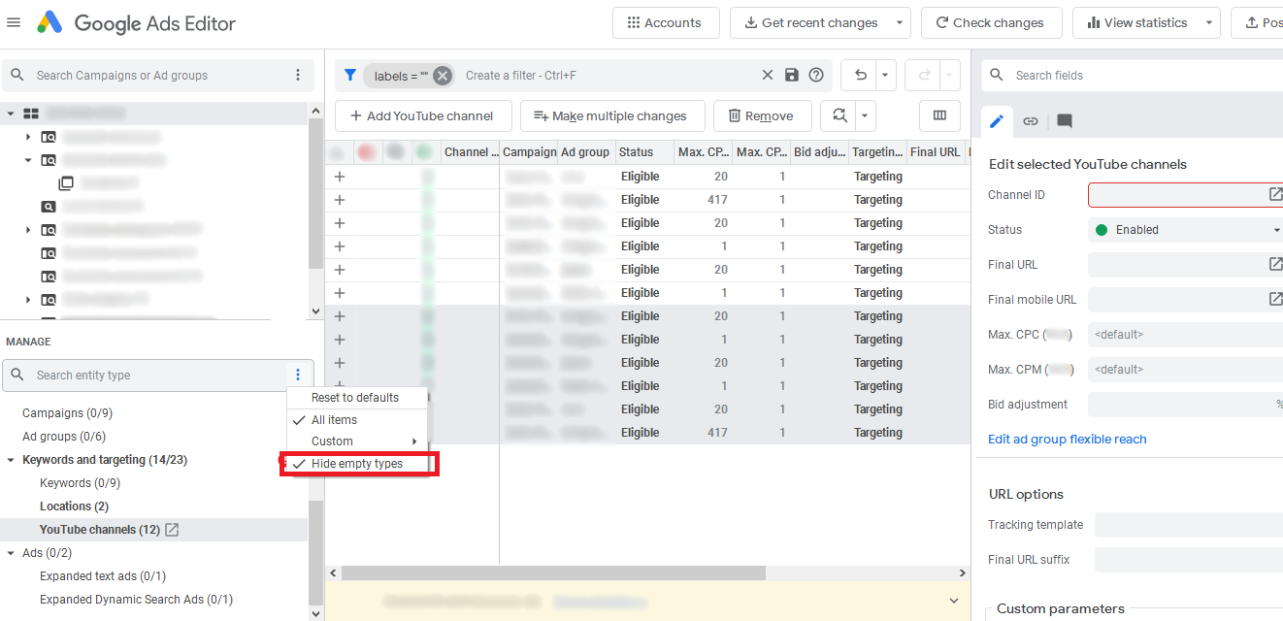Collapse Keywords and targeting section
This screenshot has width=1283, height=621.
11,460
